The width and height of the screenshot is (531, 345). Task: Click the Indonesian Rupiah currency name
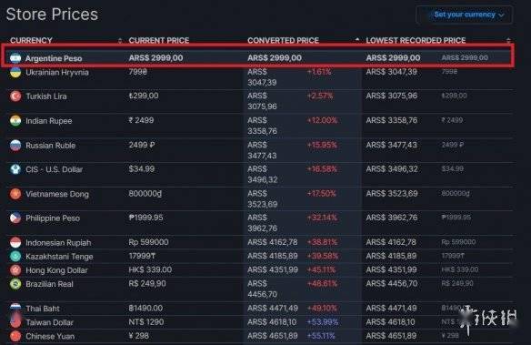click(x=58, y=243)
